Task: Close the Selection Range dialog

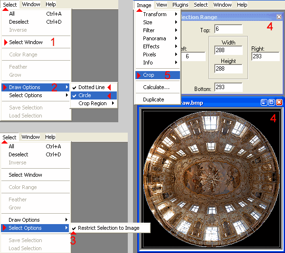Action: click(x=279, y=17)
